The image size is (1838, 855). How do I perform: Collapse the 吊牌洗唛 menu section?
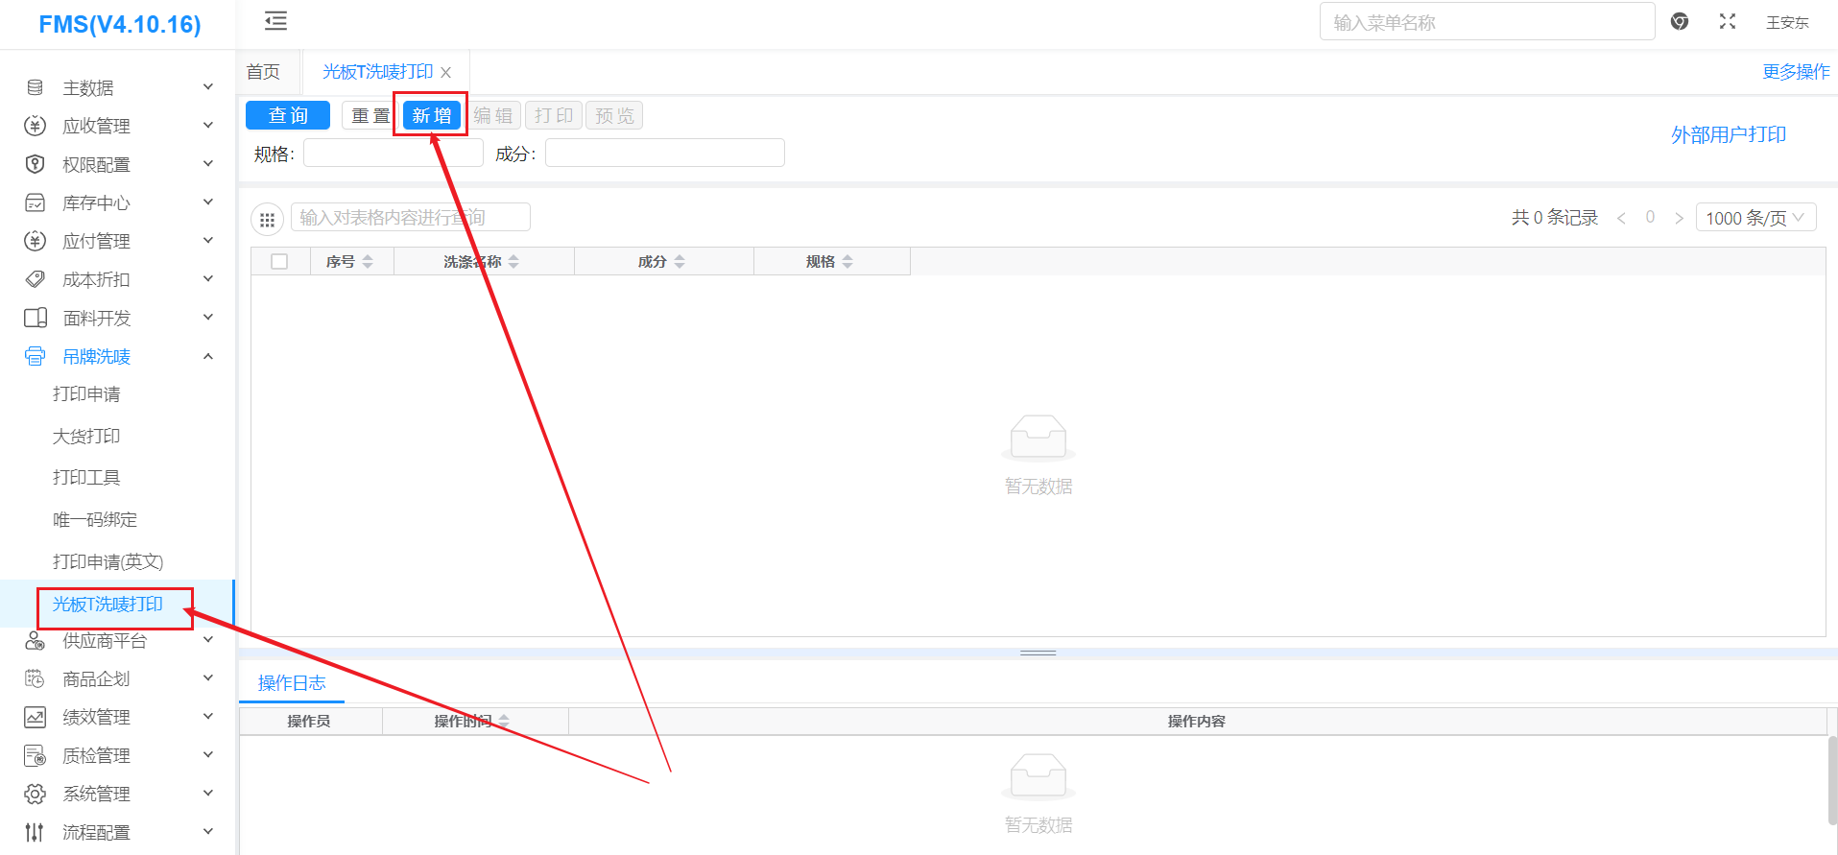118,356
